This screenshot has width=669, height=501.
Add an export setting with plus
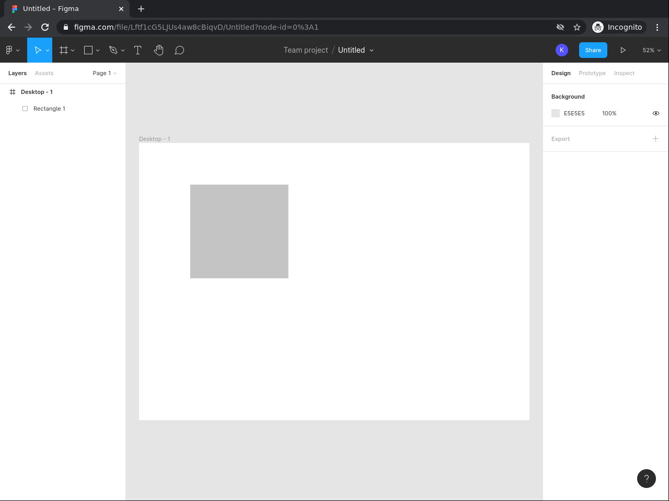click(x=655, y=139)
